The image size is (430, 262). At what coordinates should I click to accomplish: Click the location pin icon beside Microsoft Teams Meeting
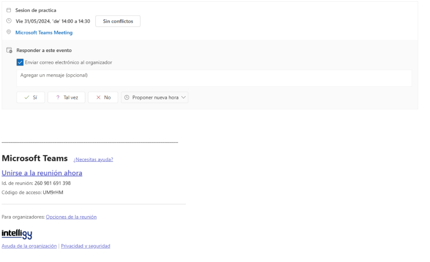coord(9,32)
